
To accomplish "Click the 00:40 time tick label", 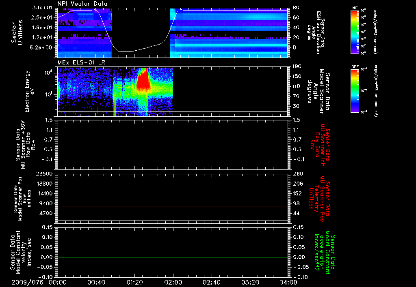I will click(x=96, y=282).
